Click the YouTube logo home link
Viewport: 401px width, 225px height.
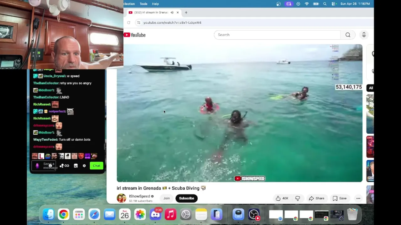point(134,35)
